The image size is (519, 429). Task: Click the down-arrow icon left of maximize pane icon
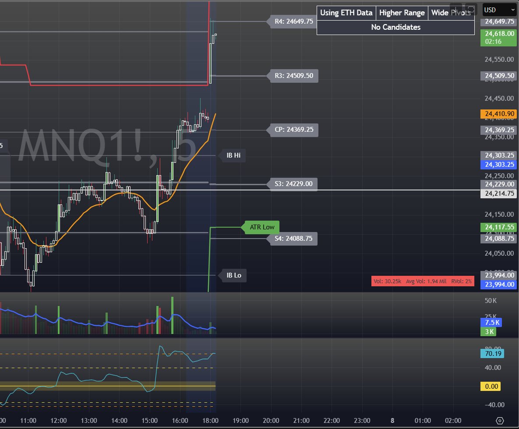(x=456, y=10)
